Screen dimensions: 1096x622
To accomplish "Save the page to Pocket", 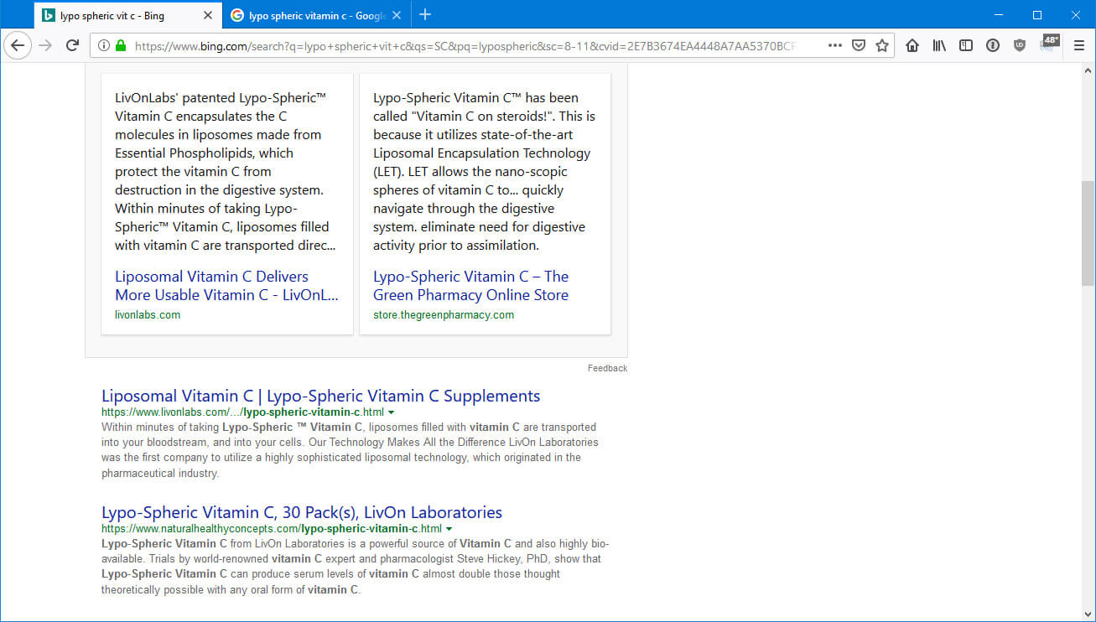I will click(859, 45).
